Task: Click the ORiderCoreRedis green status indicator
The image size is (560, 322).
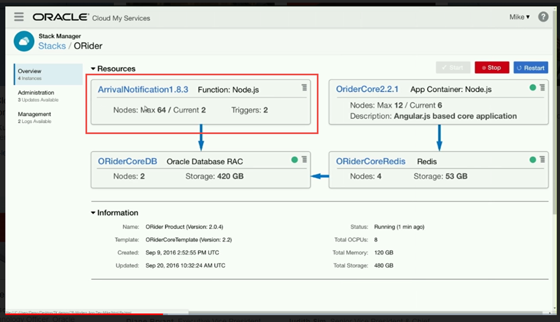Action: point(533,160)
